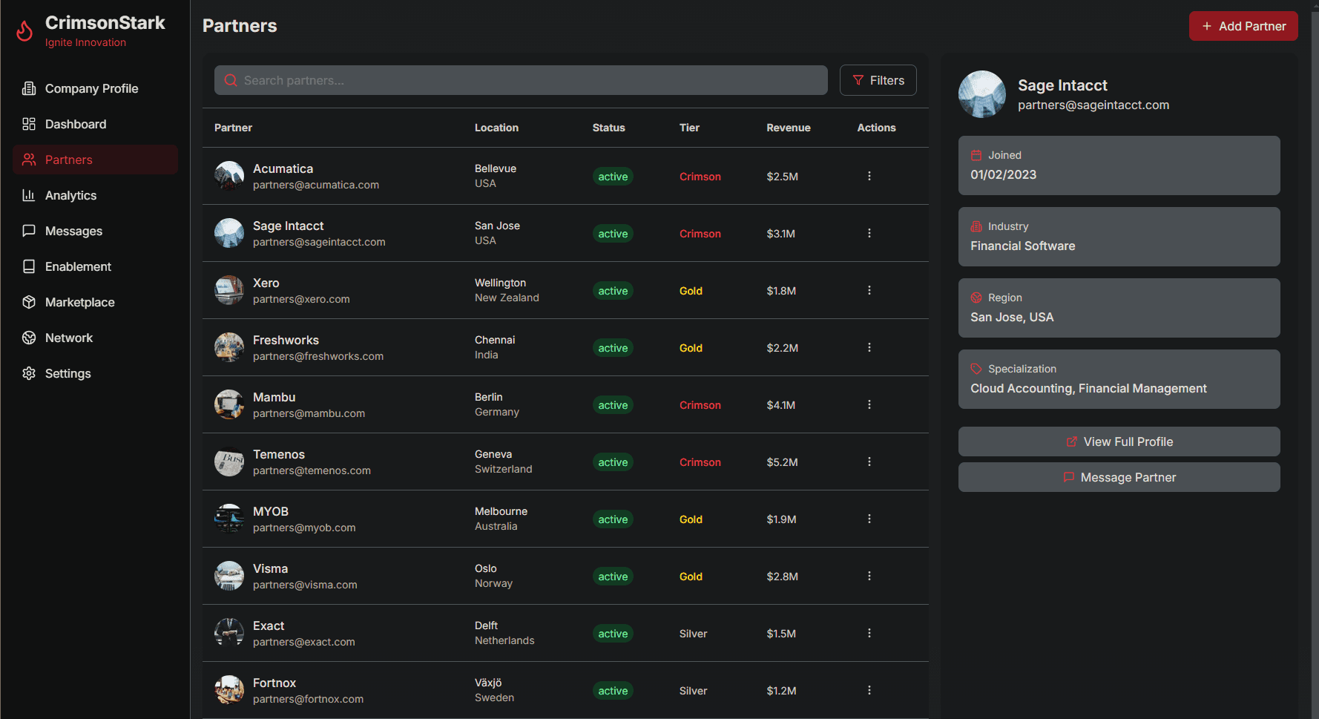
Task: Open actions menu for Xero row
Action: click(869, 290)
